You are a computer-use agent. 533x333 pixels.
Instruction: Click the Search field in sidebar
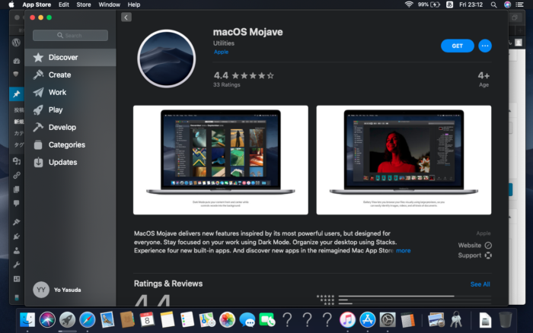tap(71, 36)
